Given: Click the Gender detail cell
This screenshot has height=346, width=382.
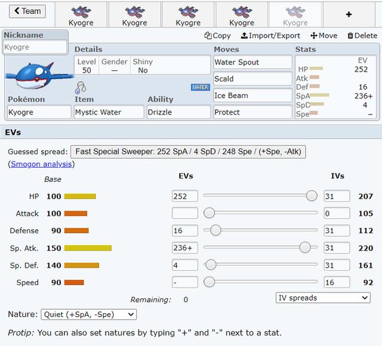Looking at the screenshot, I should click(x=114, y=66).
